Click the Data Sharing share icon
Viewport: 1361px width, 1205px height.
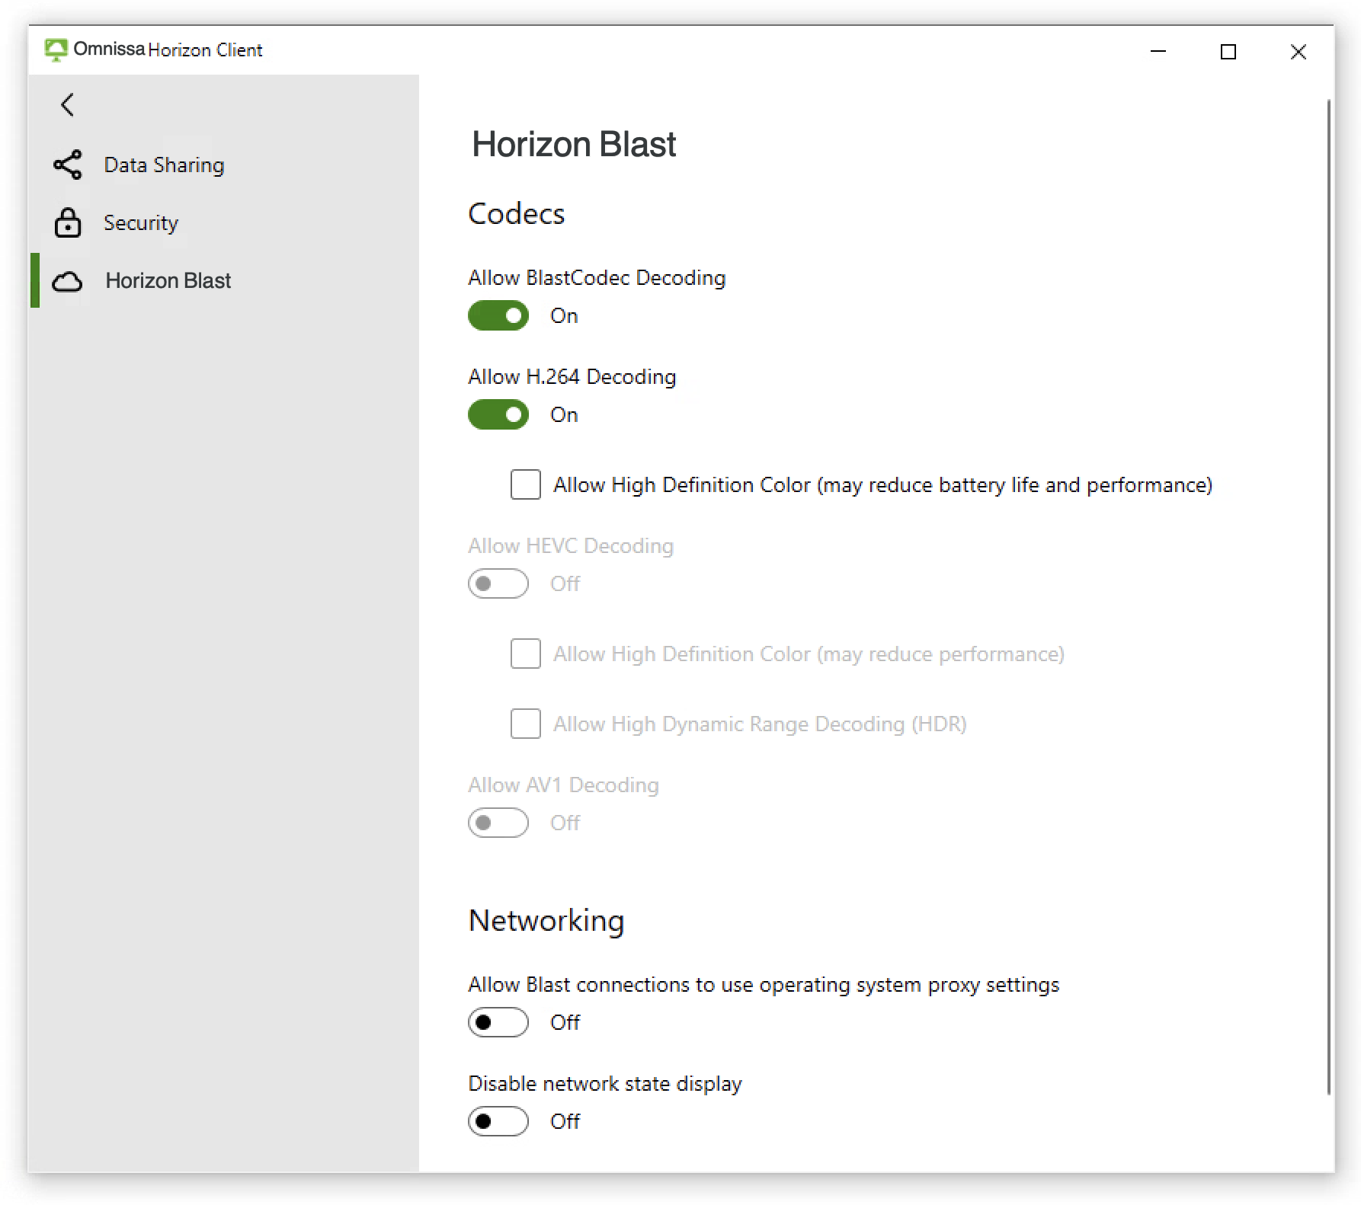(68, 165)
